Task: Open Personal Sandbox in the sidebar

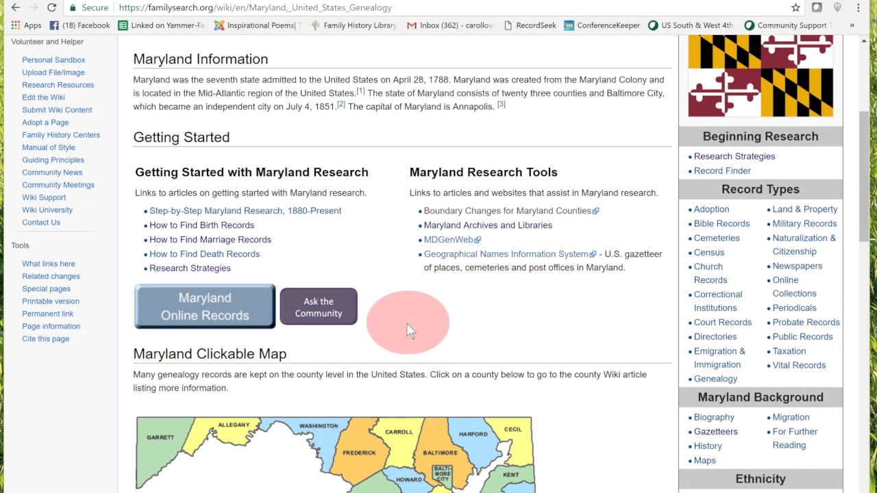Action: tap(53, 60)
